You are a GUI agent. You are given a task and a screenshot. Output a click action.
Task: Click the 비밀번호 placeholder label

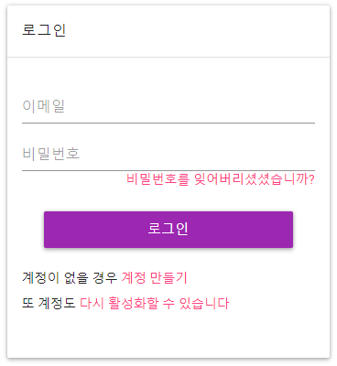click(x=51, y=154)
